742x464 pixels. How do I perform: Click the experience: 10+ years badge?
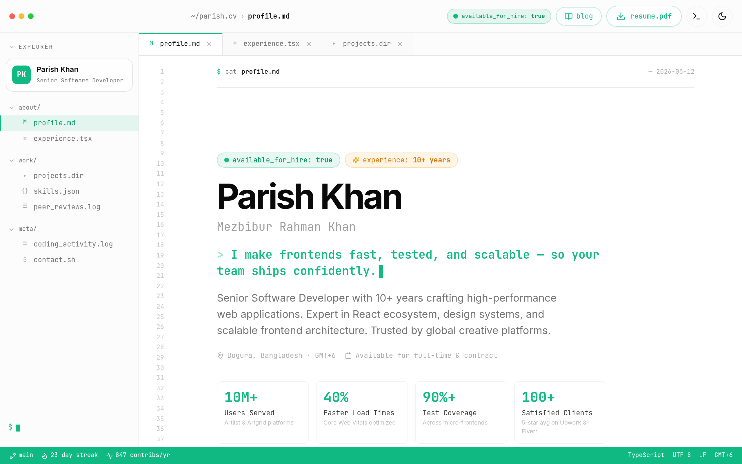pos(401,160)
